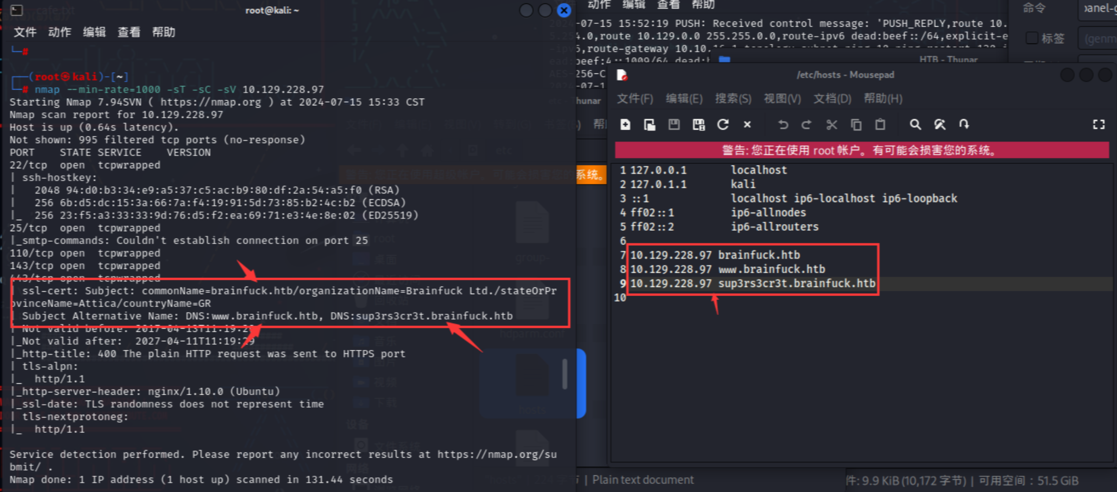Undo the last edit in Mousepad

[782, 124]
